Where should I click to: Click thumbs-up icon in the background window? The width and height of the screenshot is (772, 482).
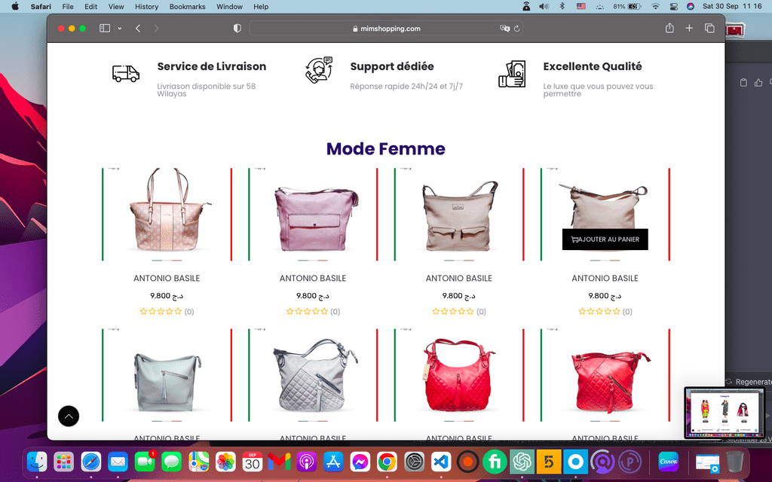click(758, 83)
